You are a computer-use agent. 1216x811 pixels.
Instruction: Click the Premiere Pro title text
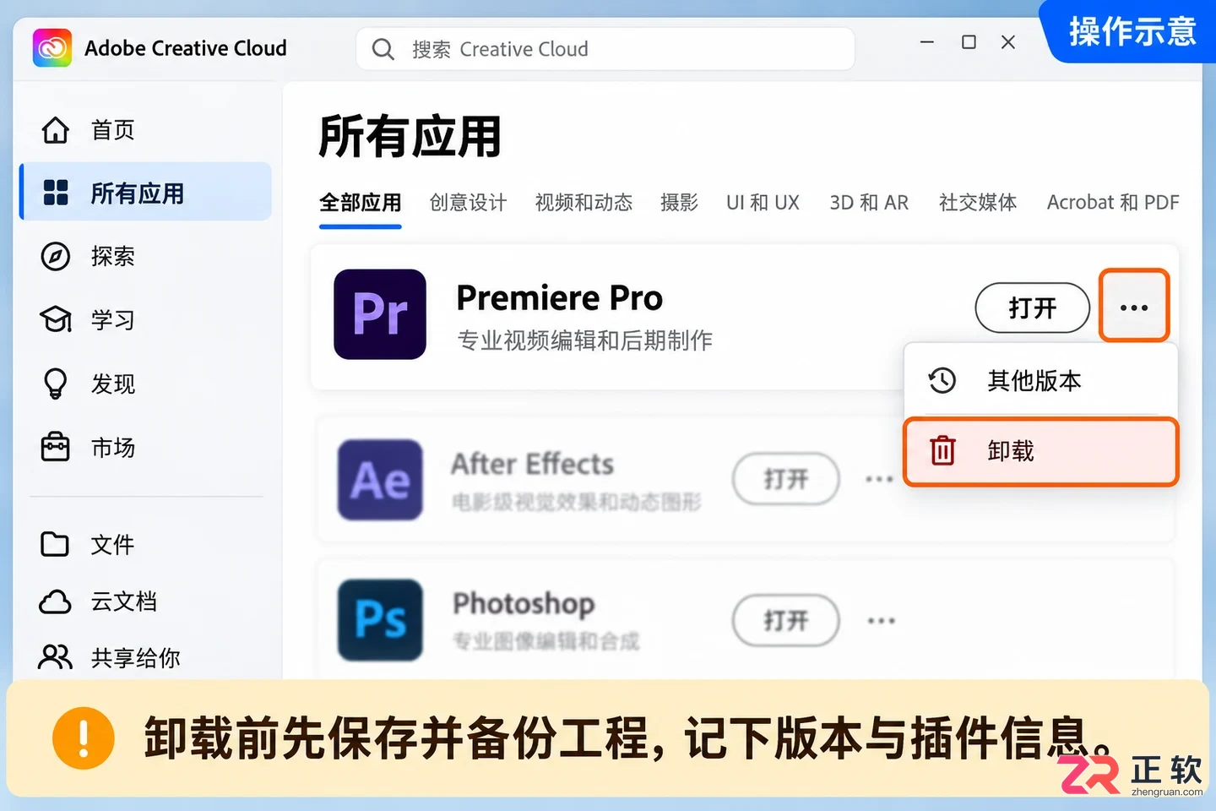pos(560,297)
